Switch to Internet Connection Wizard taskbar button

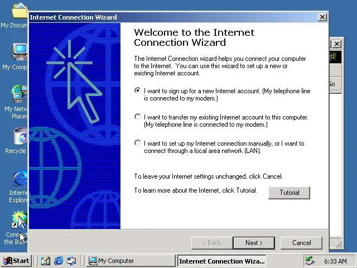222,261
